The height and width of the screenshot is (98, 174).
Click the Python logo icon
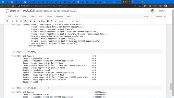click(x=153, y=11)
